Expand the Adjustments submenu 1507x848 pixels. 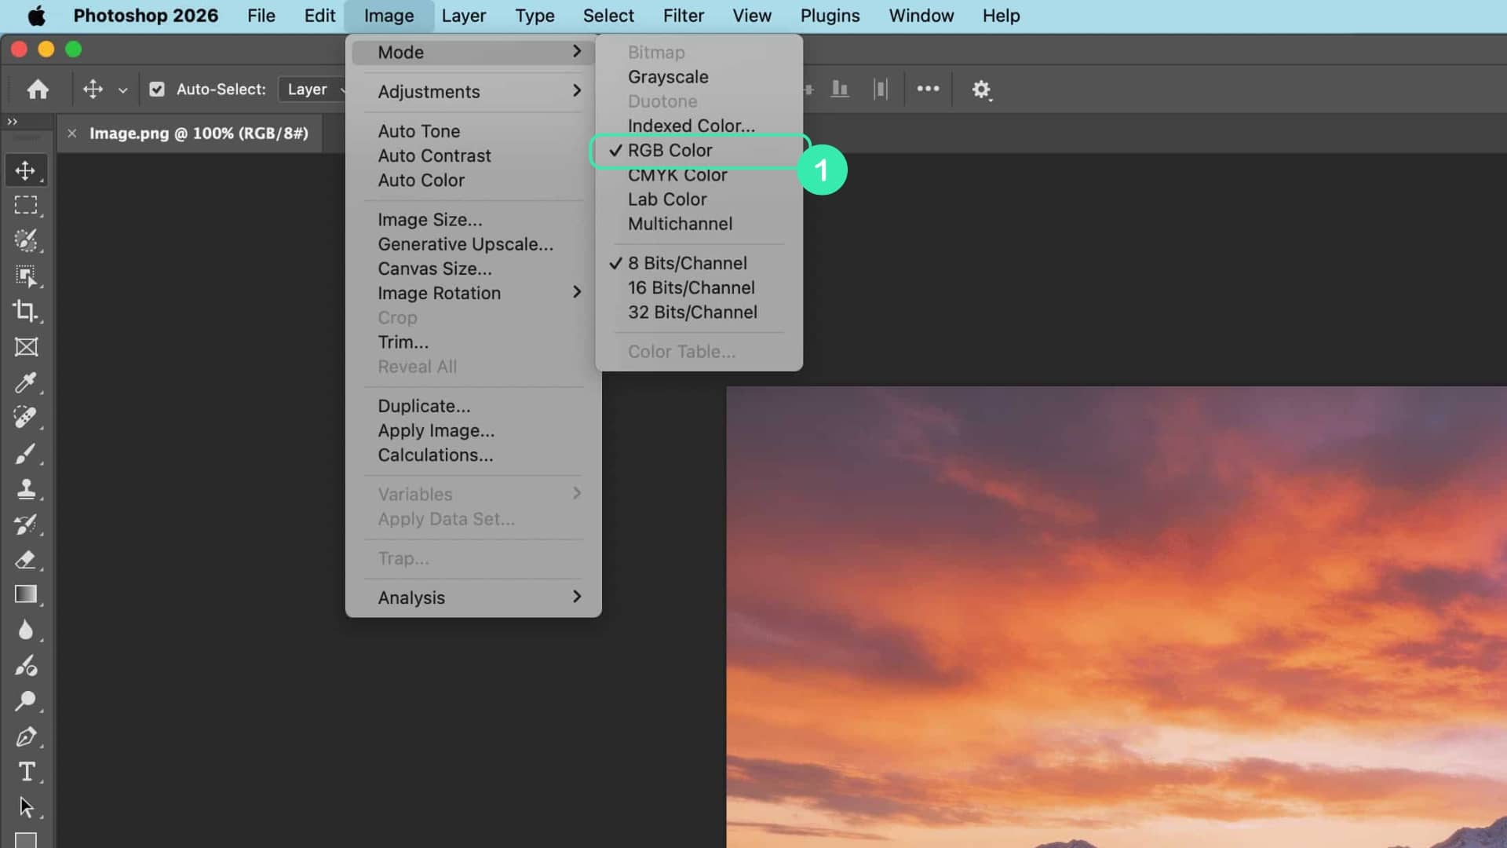click(473, 92)
